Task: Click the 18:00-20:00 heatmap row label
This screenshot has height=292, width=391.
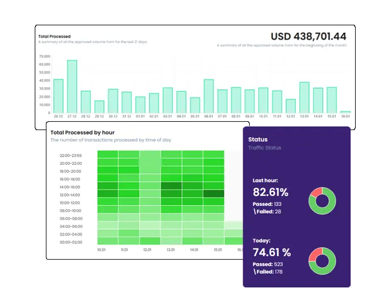Action: click(x=70, y=171)
